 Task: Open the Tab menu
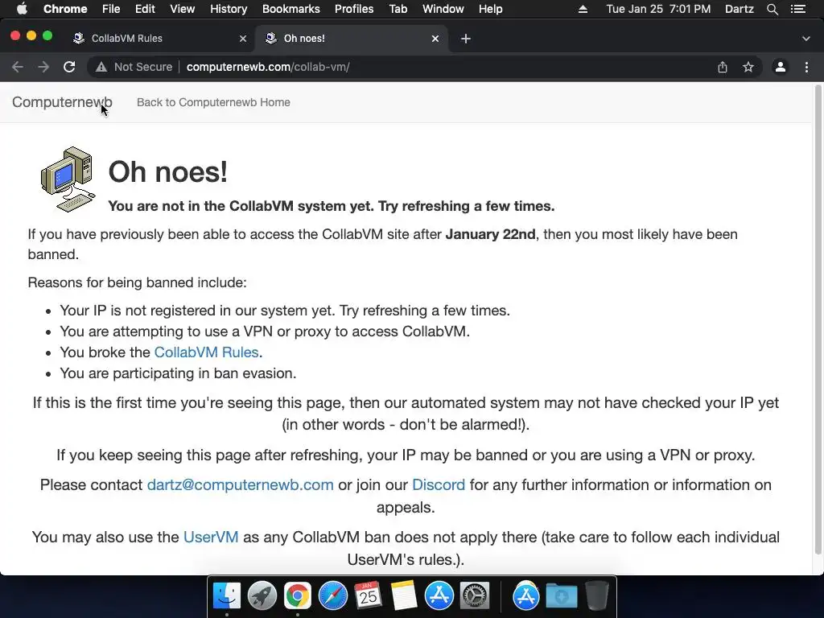point(398,9)
